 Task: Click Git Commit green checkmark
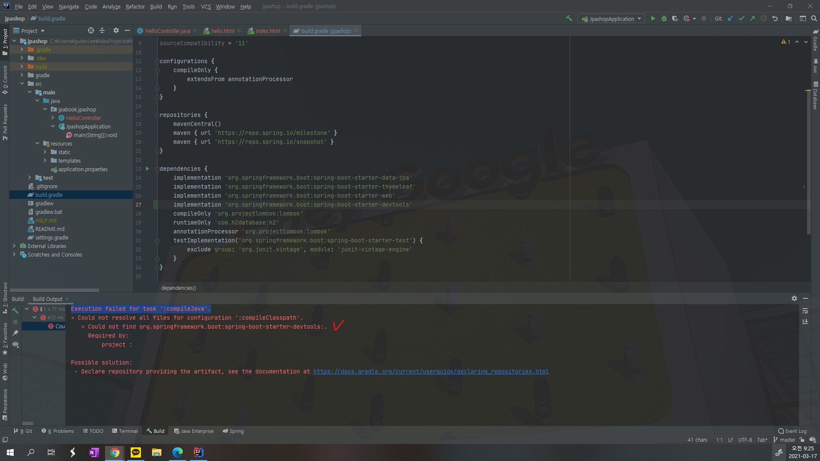(741, 18)
